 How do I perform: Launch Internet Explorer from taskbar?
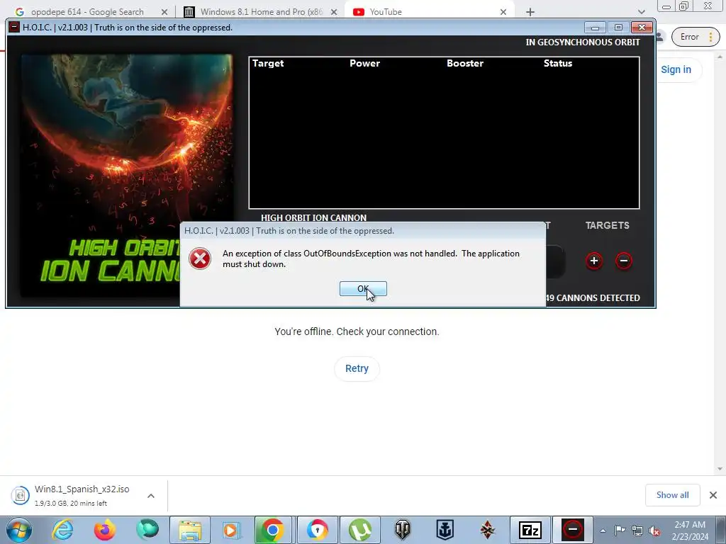point(62,530)
